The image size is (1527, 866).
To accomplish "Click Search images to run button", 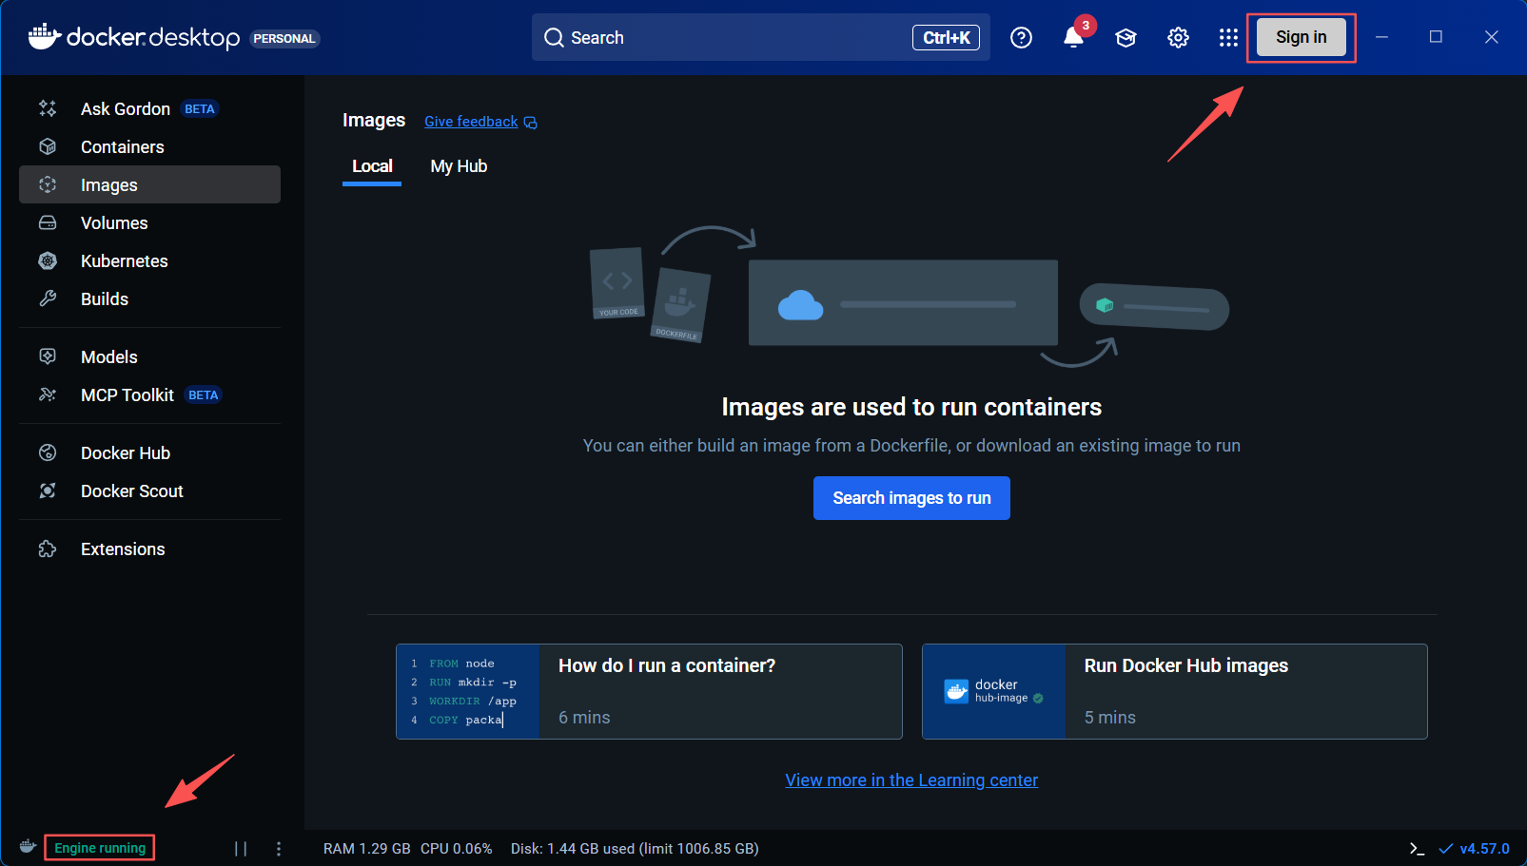I will (911, 498).
